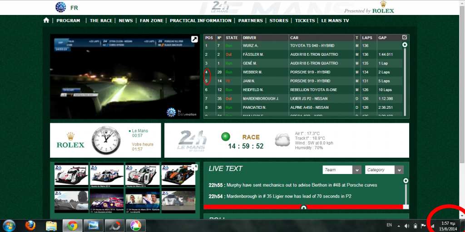Go to the TICKETS page
The width and height of the screenshot is (465, 232).
[x=305, y=21]
